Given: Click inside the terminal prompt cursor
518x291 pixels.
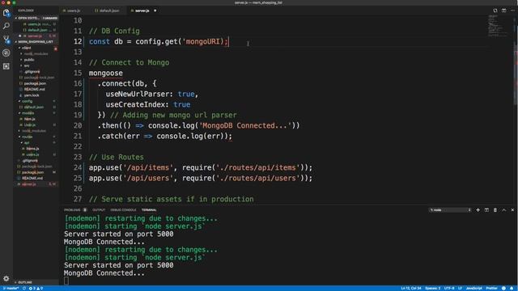Looking at the screenshot, I should [x=66, y=280].
